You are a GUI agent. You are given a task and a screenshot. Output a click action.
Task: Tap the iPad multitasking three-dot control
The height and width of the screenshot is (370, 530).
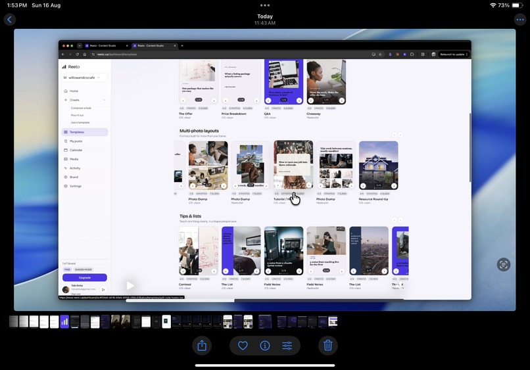pyautogui.click(x=265, y=5)
